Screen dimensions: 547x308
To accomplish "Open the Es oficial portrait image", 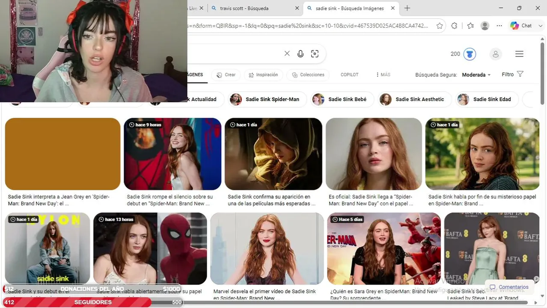I will [374, 154].
